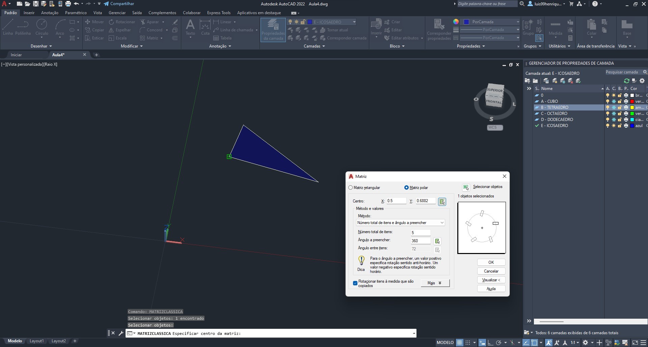Screen dimensions: 648x347
Task: Expand Mais options in Matriz dialog
Action: pyautogui.click(x=435, y=283)
